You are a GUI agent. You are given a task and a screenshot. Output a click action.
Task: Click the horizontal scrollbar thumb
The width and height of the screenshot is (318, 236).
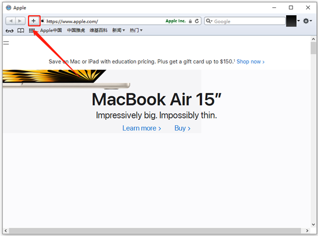pos(155,231)
